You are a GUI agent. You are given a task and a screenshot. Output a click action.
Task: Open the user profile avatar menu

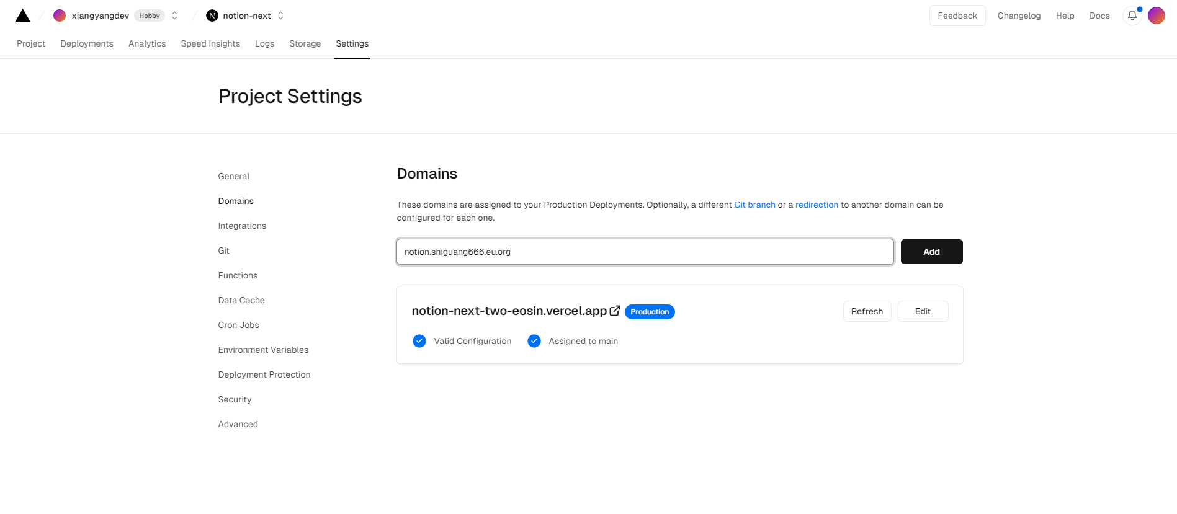pos(1157,16)
